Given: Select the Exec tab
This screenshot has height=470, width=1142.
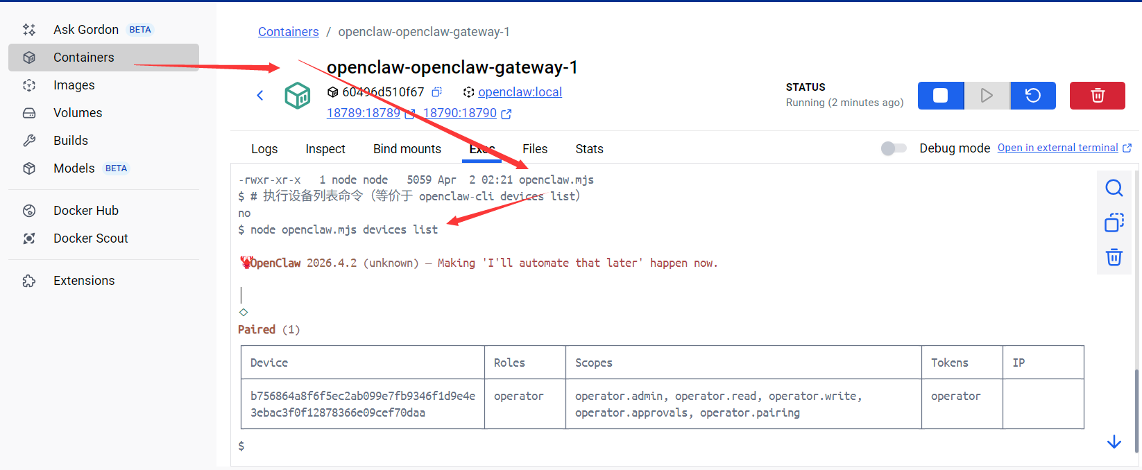Looking at the screenshot, I should pos(481,149).
